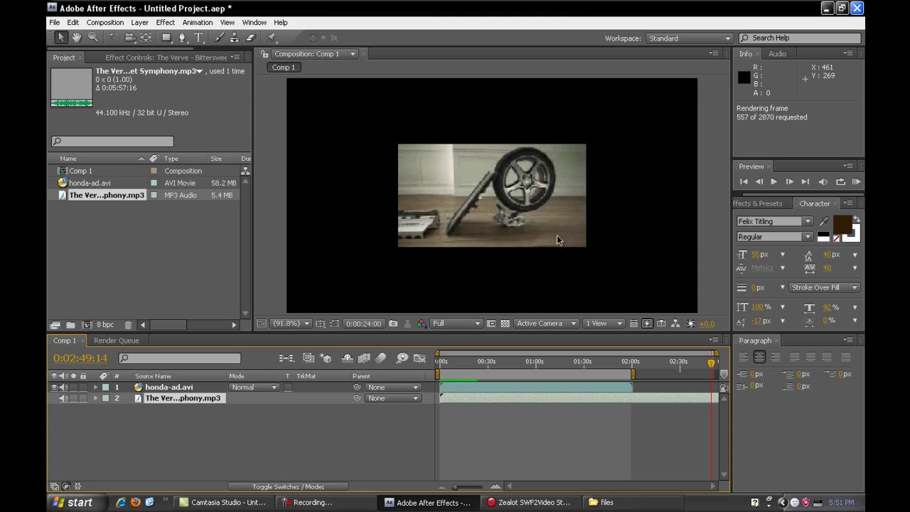Viewport: 910px width, 512px height.
Task: Open the Start menu
Action: (72, 502)
